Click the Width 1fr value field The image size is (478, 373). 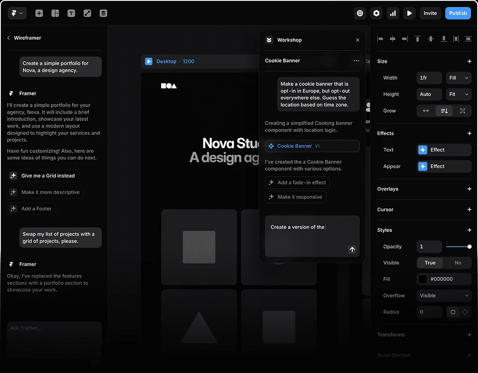point(429,78)
